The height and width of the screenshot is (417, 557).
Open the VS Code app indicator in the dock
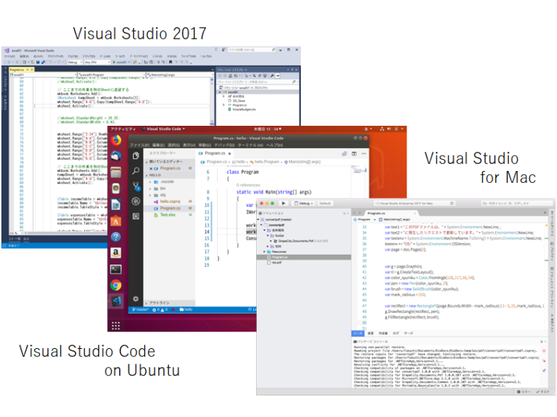(116, 301)
